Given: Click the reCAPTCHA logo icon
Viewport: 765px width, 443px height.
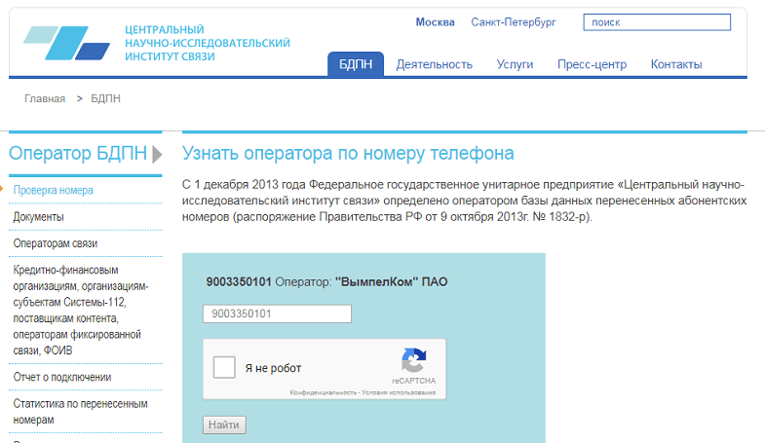Looking at the screenshot, I should point(414,360).
